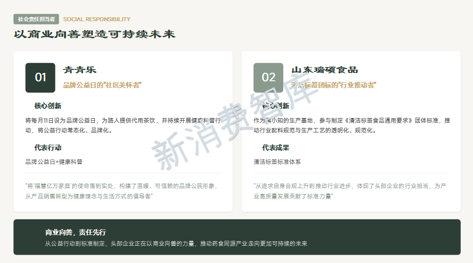Click quote starting "将'福慧亿万家庭'的使命
The width and height of the screenshot is (473, 263).
click(x=122, y=191)
